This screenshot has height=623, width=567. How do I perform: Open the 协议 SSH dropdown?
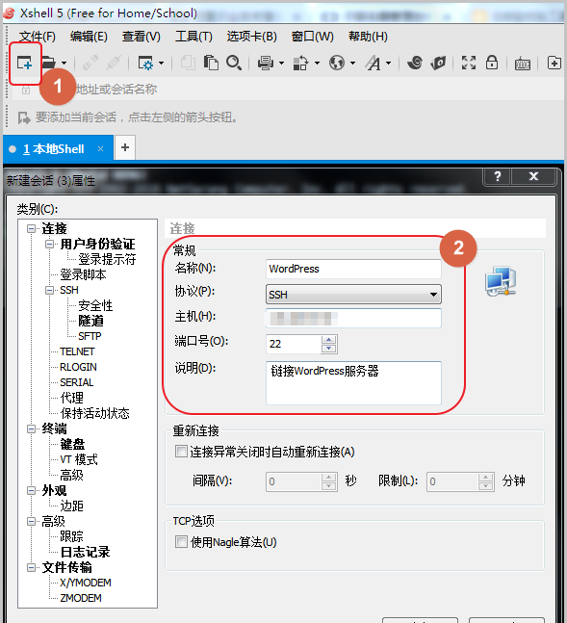coord(353,295)
